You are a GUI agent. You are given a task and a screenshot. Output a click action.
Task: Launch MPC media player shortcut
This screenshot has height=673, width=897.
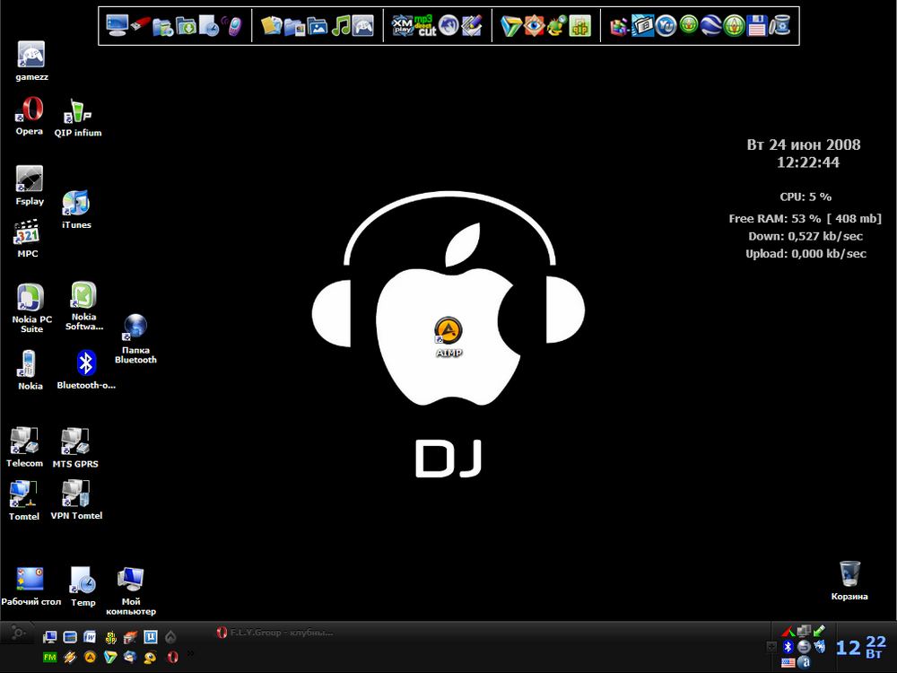click(28, 238)
